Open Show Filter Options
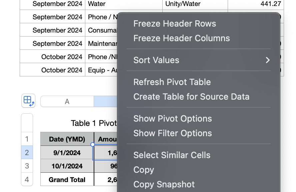The image size is (296, 192). coord(173,133)
